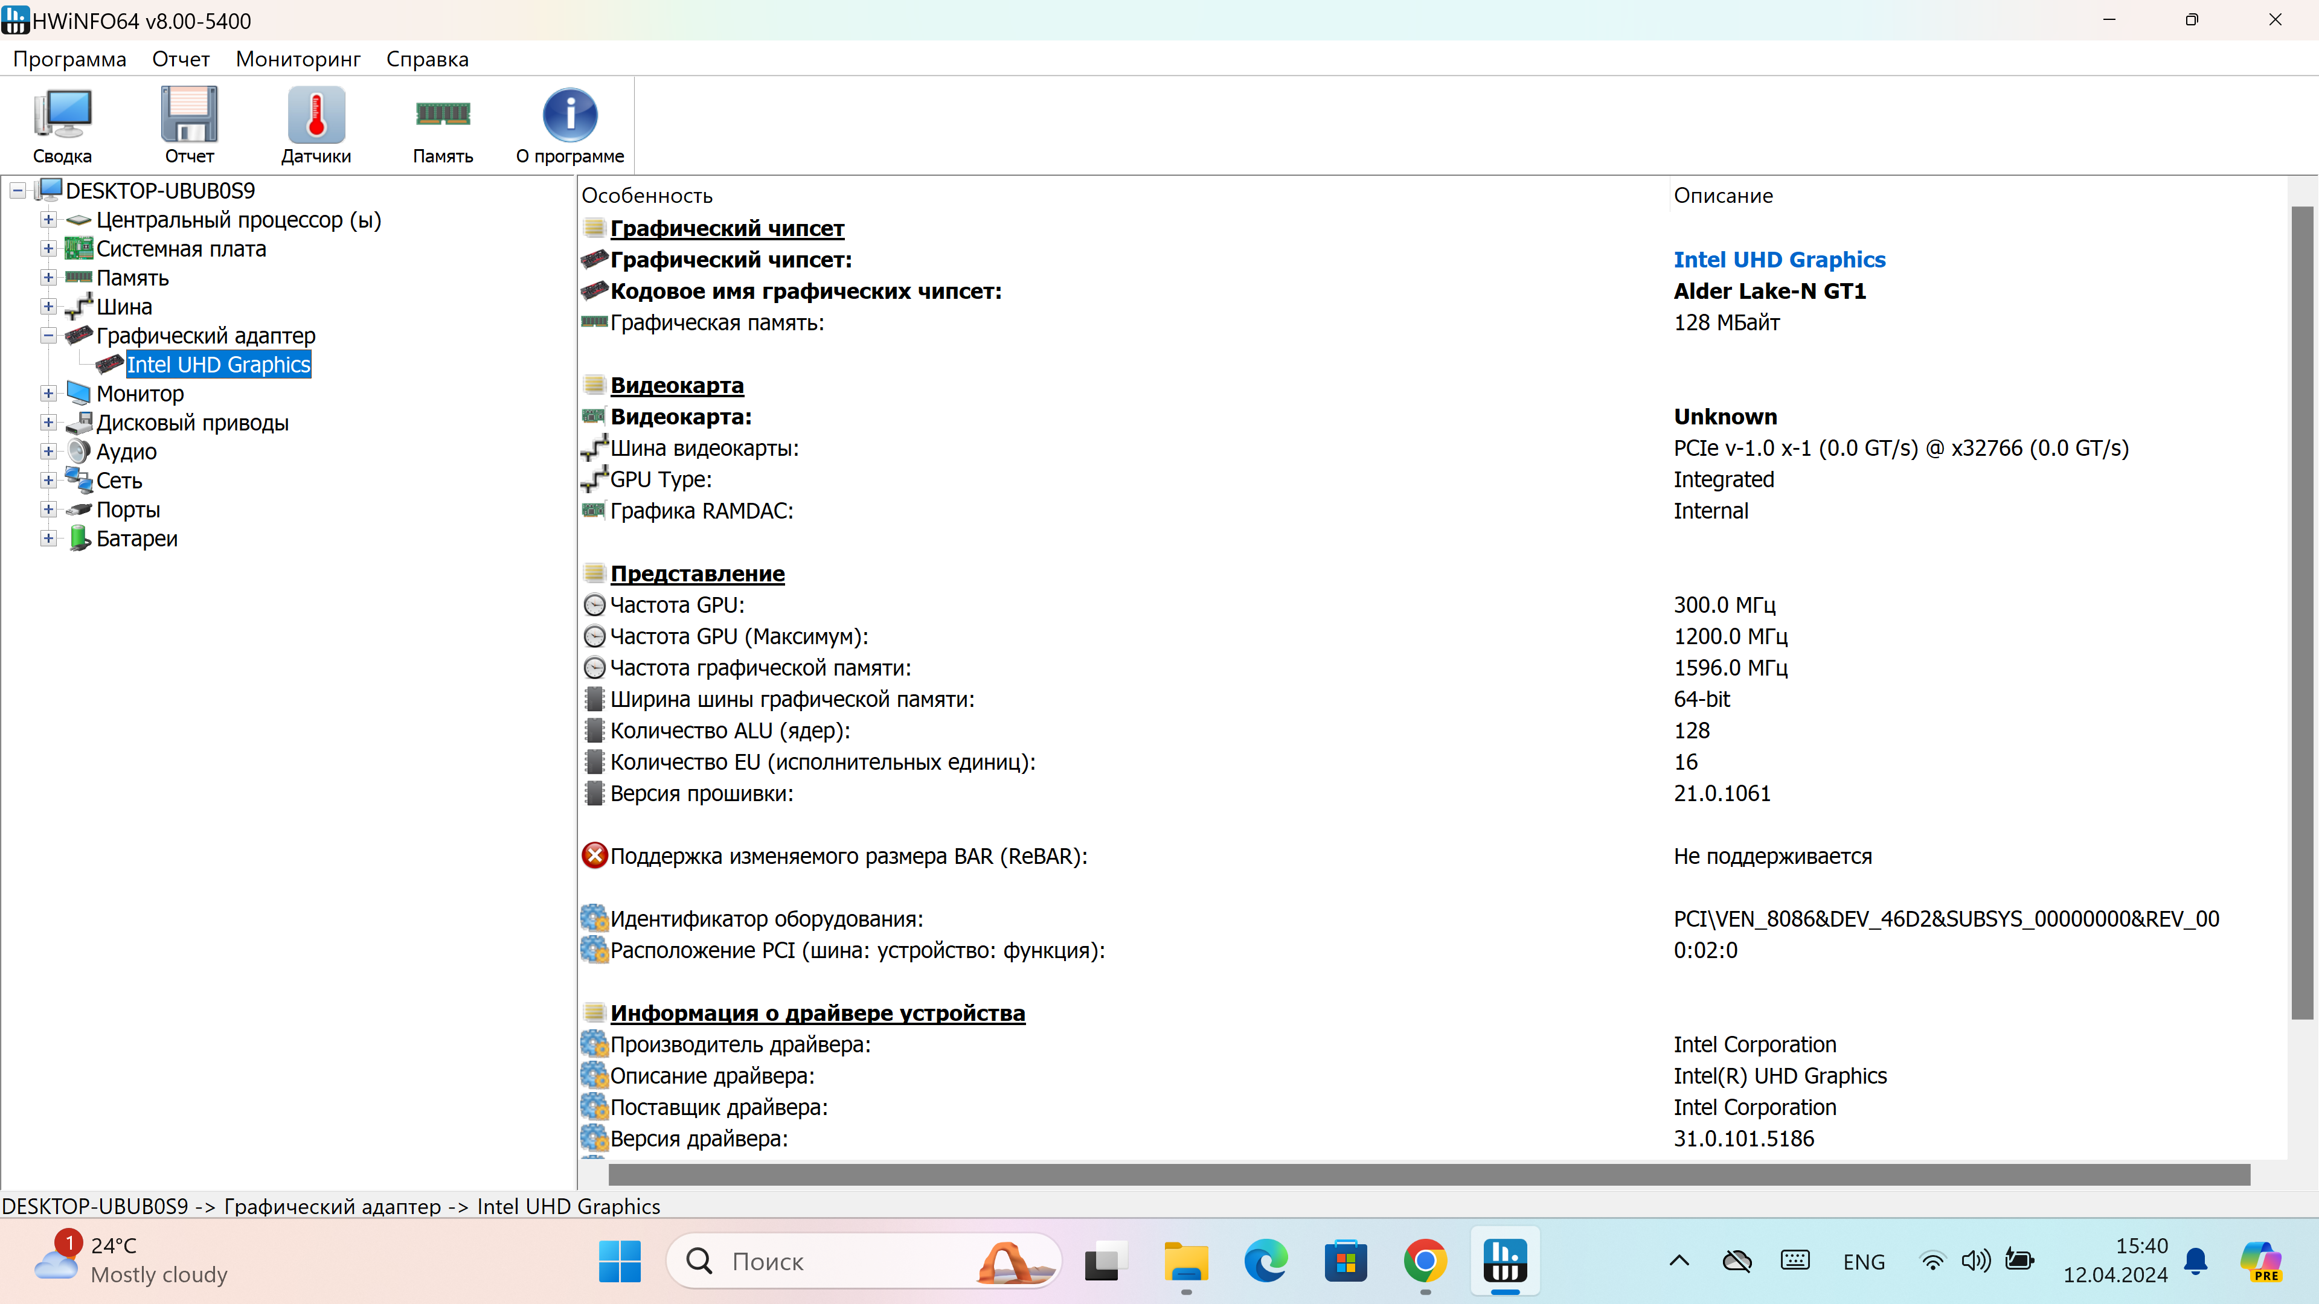Open File Explorer from the taskbar
The height and width of the screenshot is (1304, 2319).
click(1187, 1261)
